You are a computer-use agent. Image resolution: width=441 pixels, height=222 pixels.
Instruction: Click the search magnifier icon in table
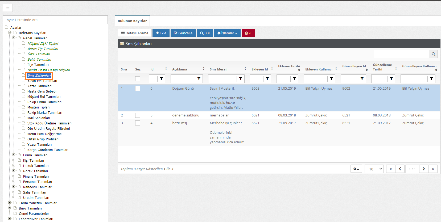[433, 54]
